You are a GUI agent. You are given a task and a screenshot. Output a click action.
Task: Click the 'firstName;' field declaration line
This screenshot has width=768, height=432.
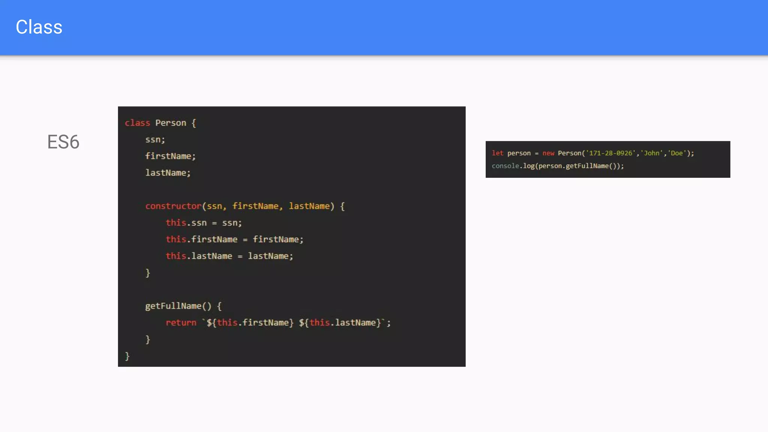click(170, 156)
